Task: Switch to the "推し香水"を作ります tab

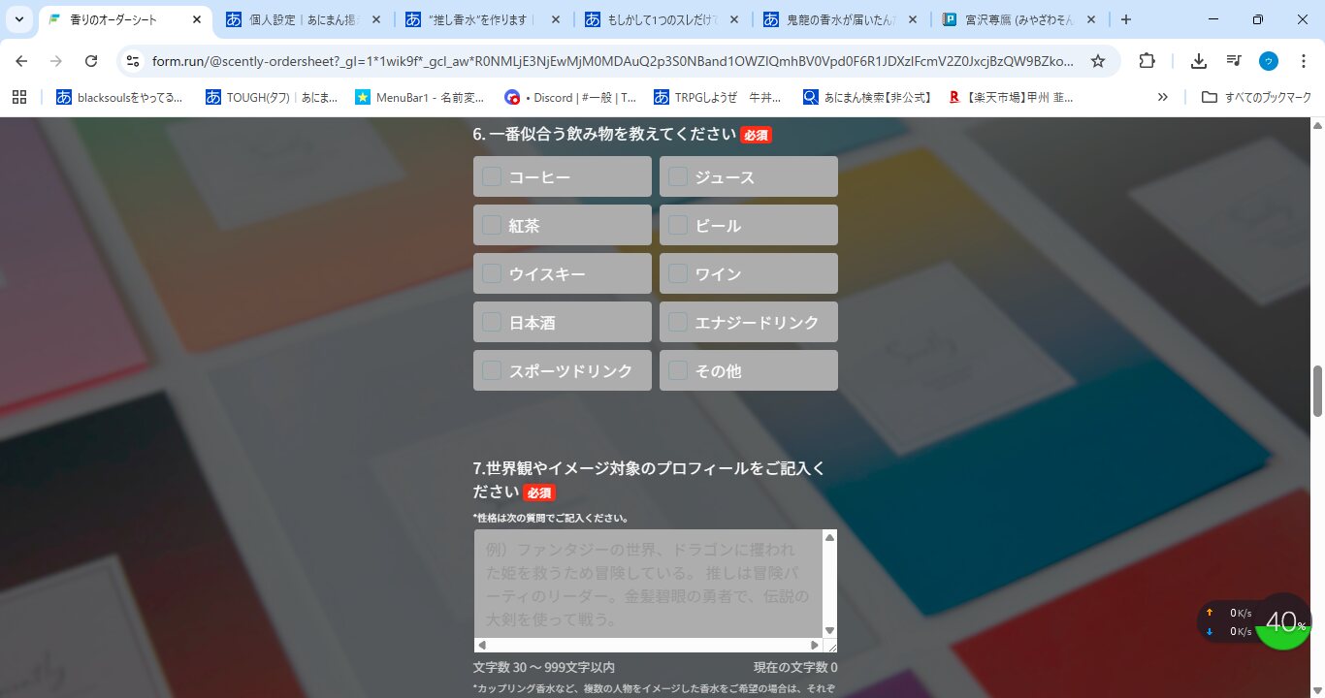Action: (x=484, y=19)
